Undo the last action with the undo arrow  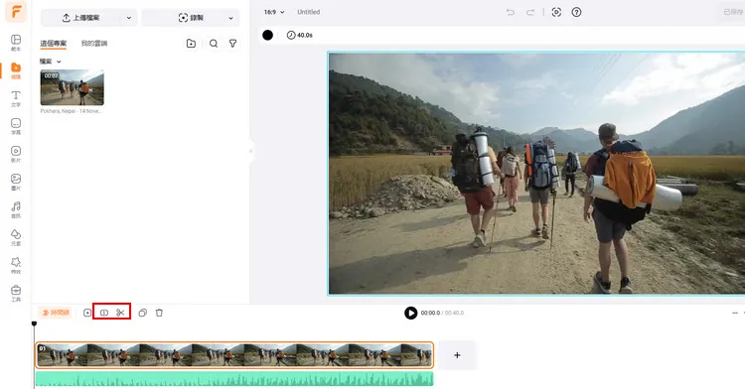(511, 12)
